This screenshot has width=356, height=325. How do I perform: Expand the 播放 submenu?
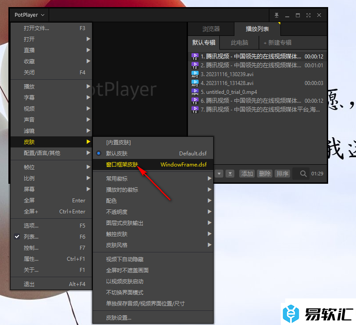point(51,87)
